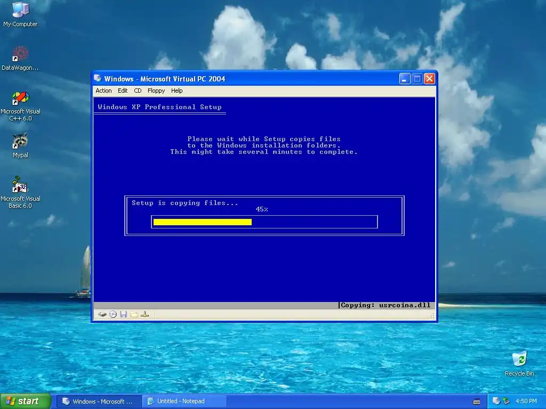Click the CD drive status icon
Viewport: 546px width, 409px height.
(113, 314)
